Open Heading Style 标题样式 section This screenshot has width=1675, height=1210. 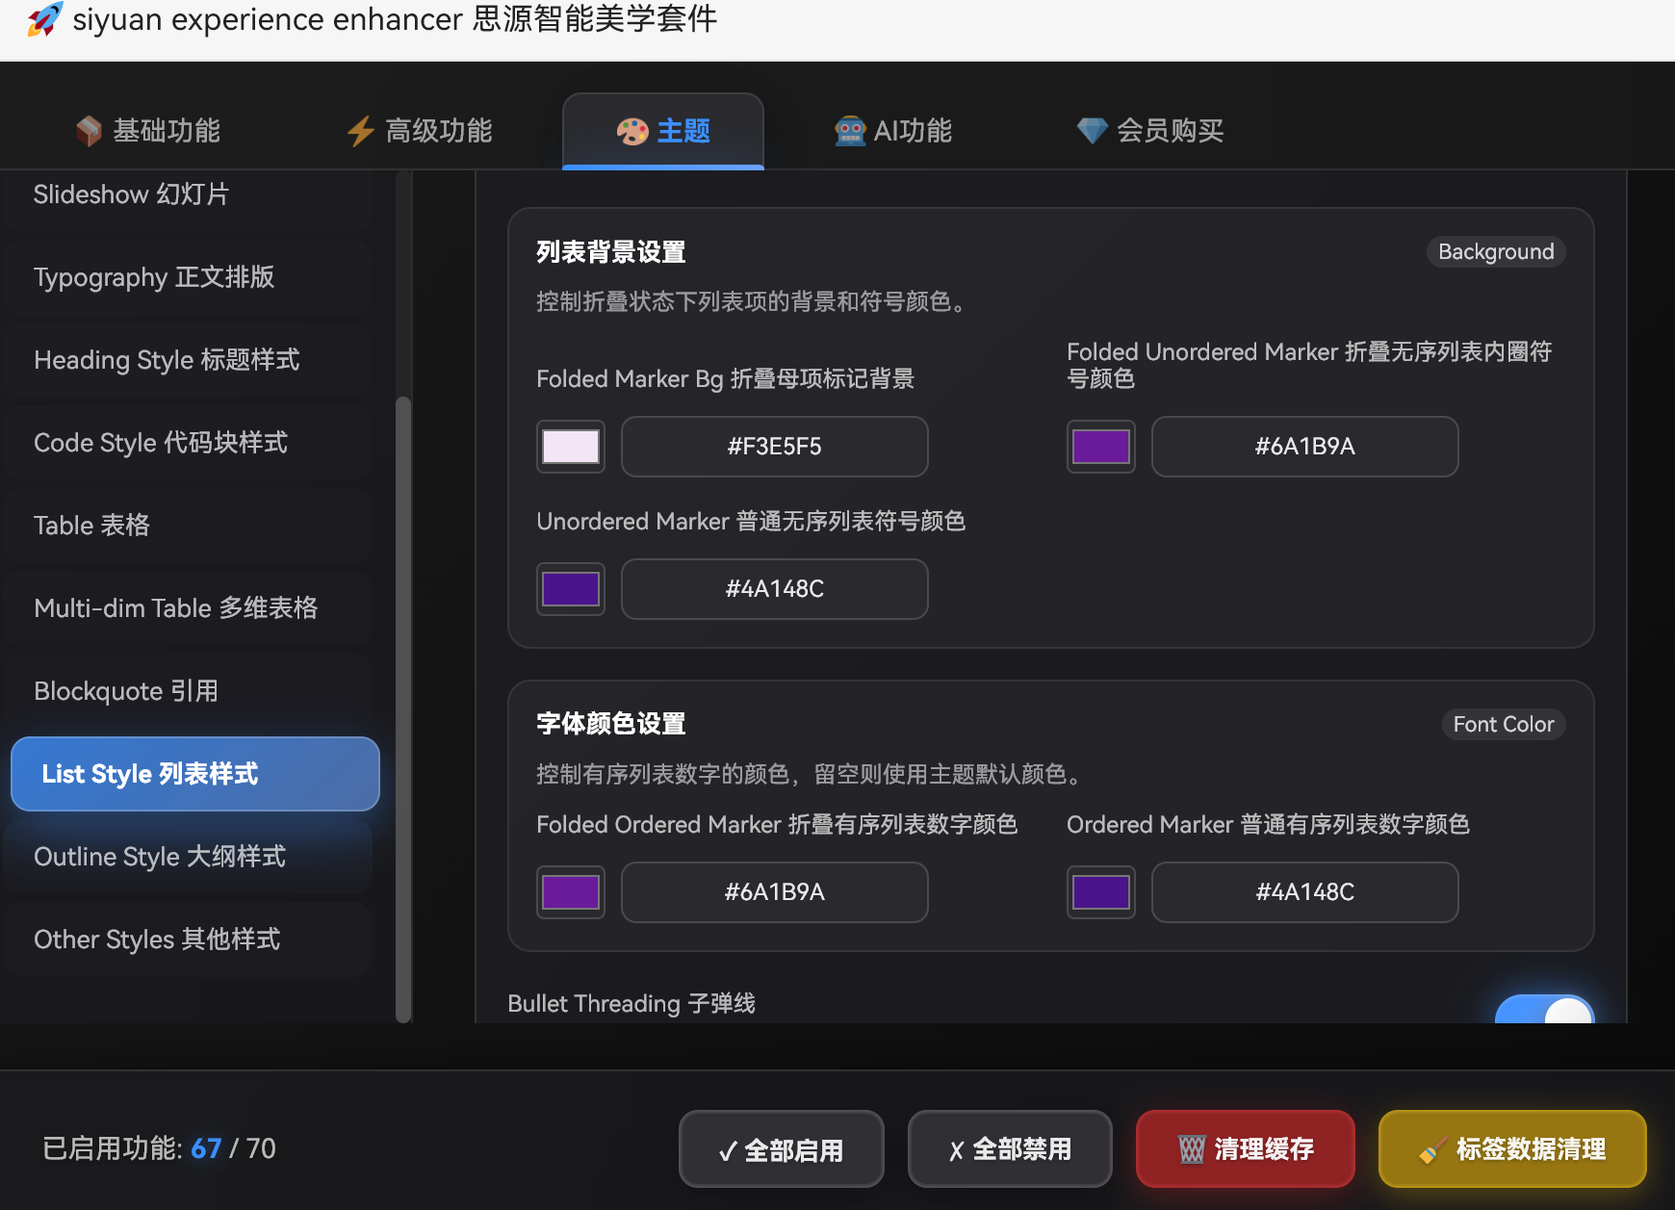point(190,360)
